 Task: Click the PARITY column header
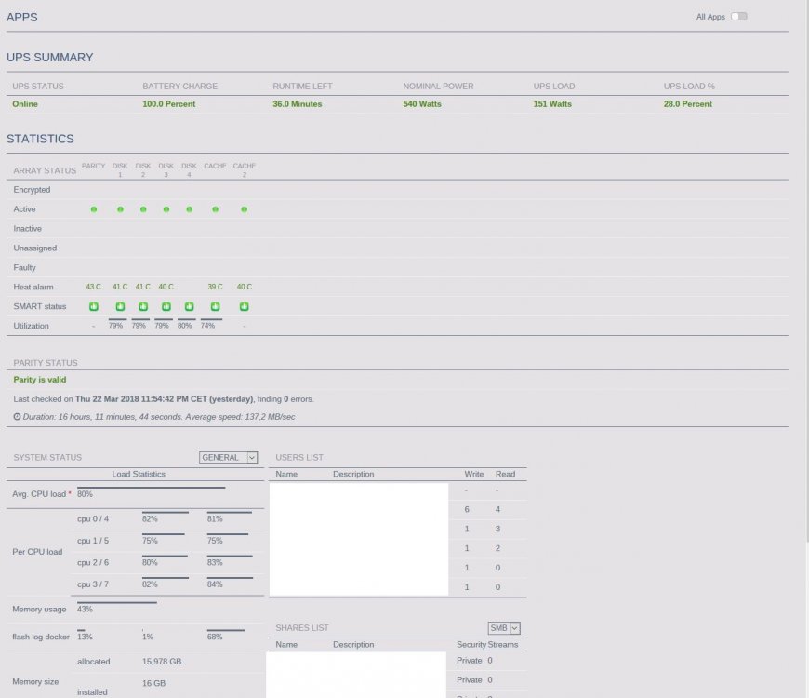[93, 166]
